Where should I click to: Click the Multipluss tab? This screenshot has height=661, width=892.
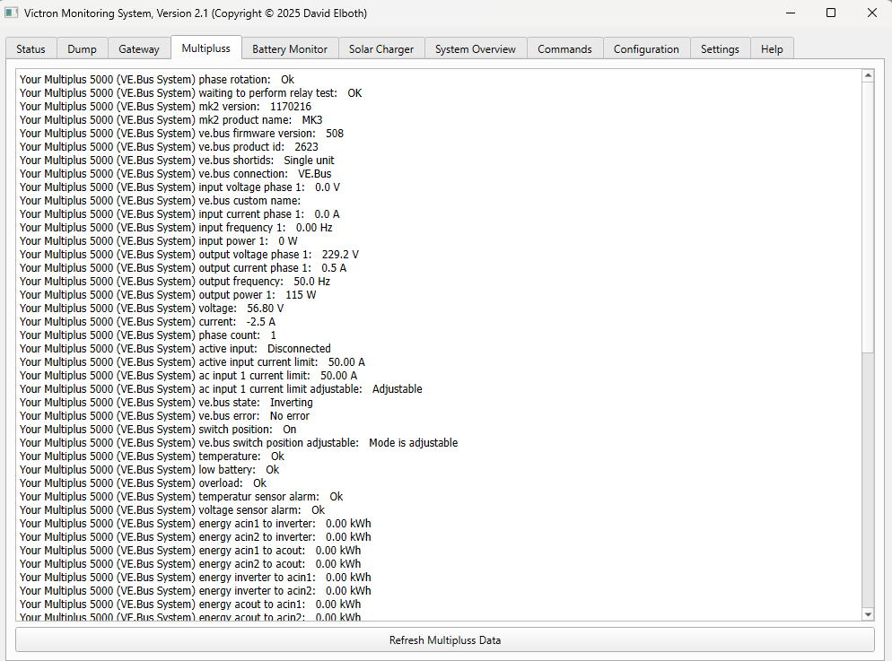point(206,48)
